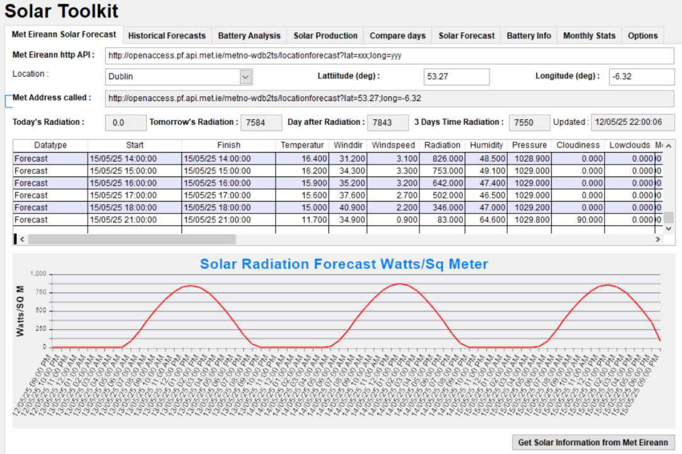Click the Cloudiness column header

pyautogui.click(x=578, y=146)
